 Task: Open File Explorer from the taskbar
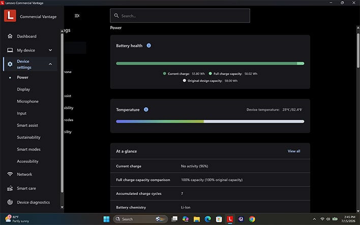197,219
